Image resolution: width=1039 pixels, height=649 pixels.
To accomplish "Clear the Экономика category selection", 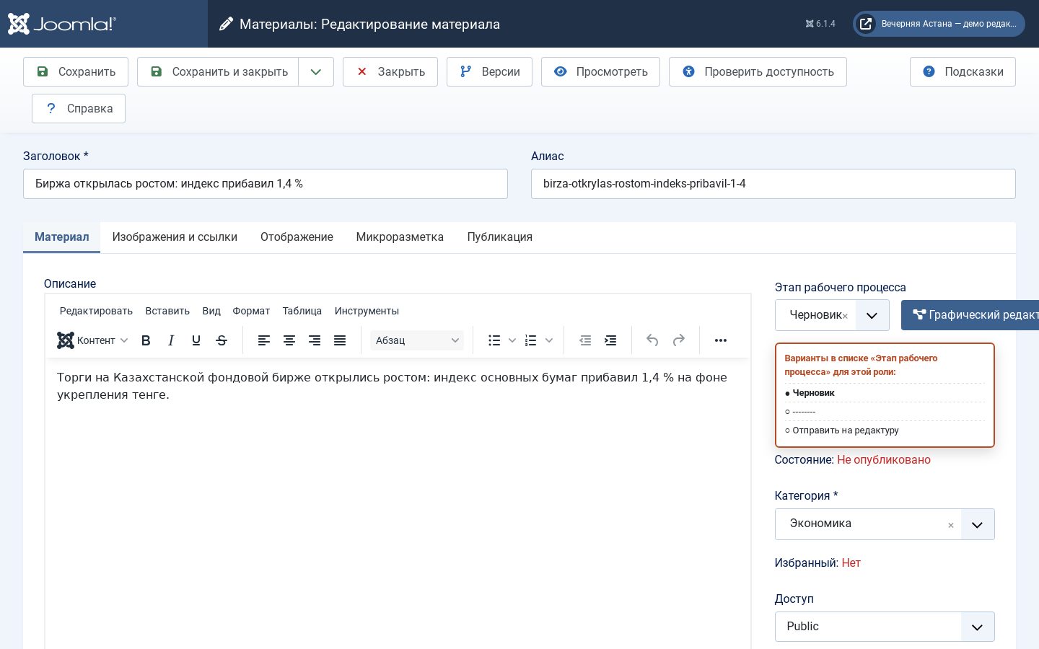I will click(951, 525).
